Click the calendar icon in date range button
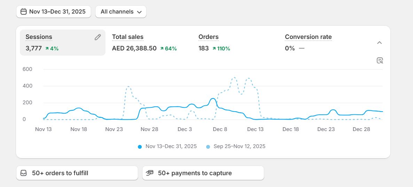This screenshot has height=187, width=413. click(x=24, y=12)
